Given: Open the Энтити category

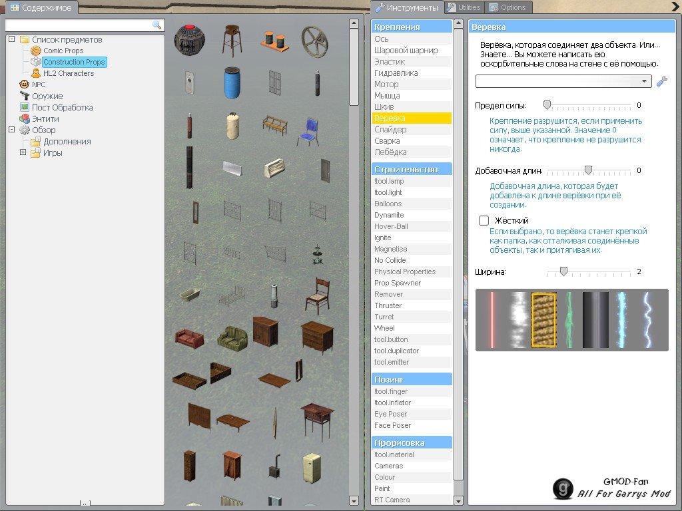Looking at the screenshot, I should click(46, 118).
